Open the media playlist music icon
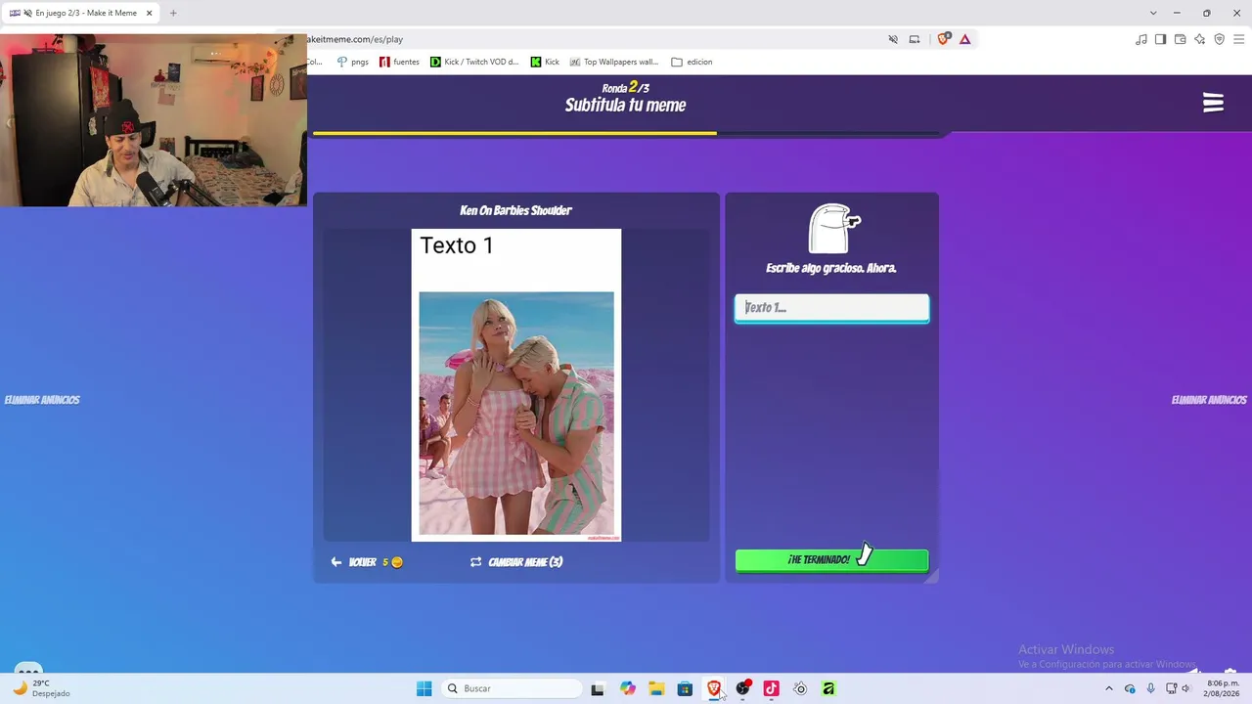Screen dimensions: 1252x704 pyautogui.click(x=1140, y=39)
